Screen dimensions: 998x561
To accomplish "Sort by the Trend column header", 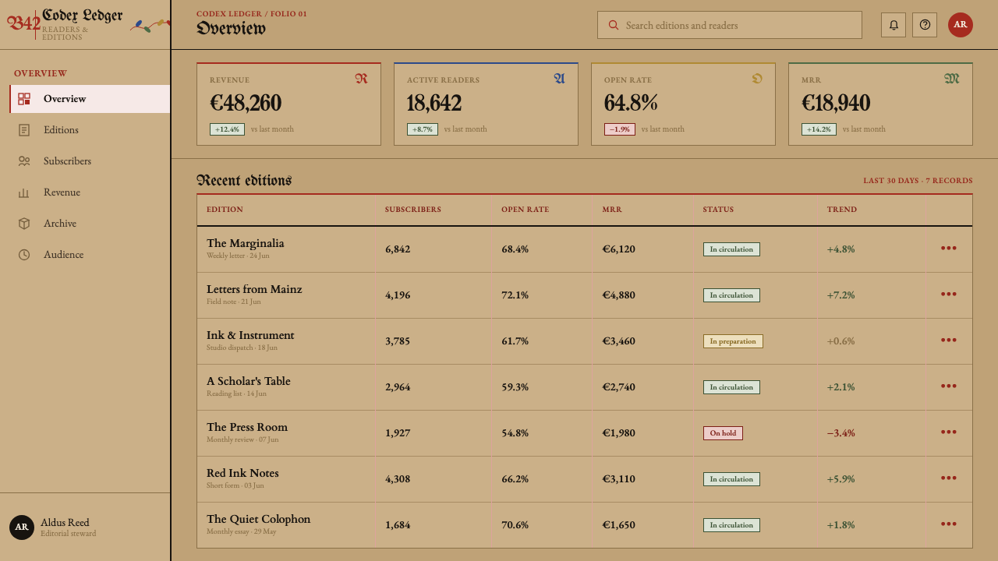I will 842,210.
